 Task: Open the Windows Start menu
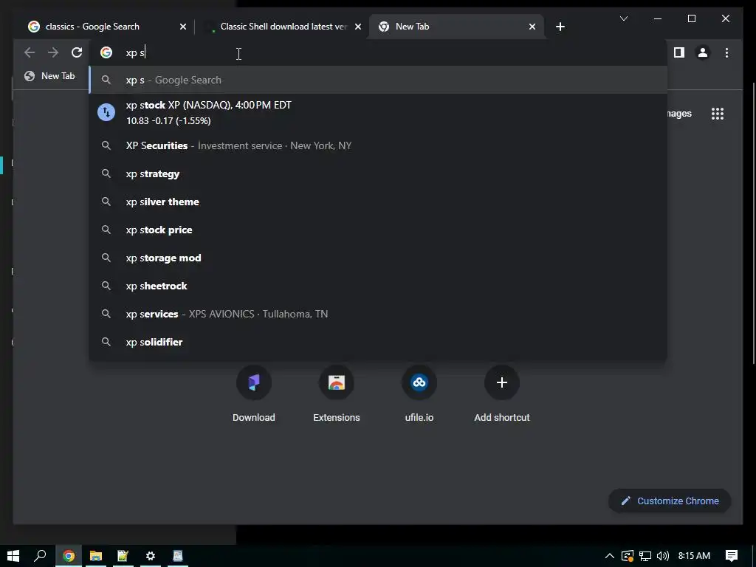tap(13, 556)
